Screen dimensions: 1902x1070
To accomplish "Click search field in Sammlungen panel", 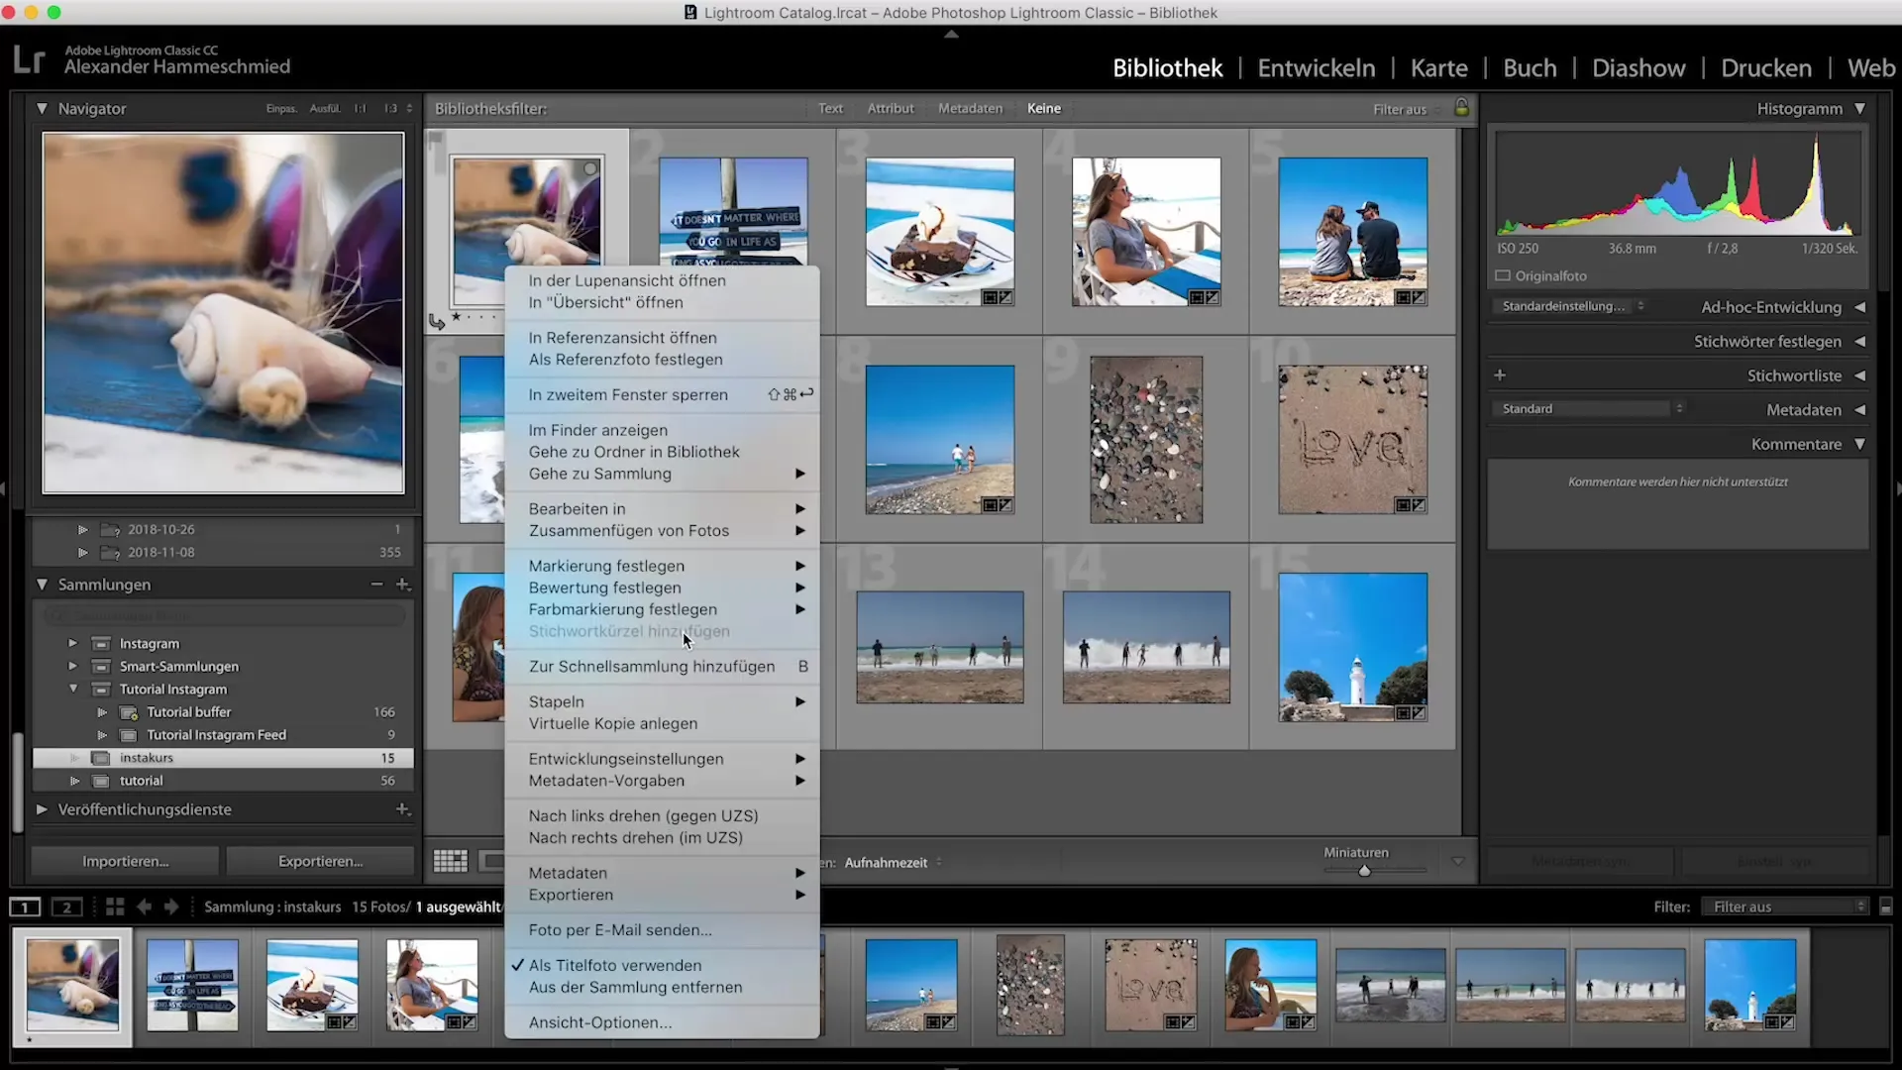I will [224, 615].
